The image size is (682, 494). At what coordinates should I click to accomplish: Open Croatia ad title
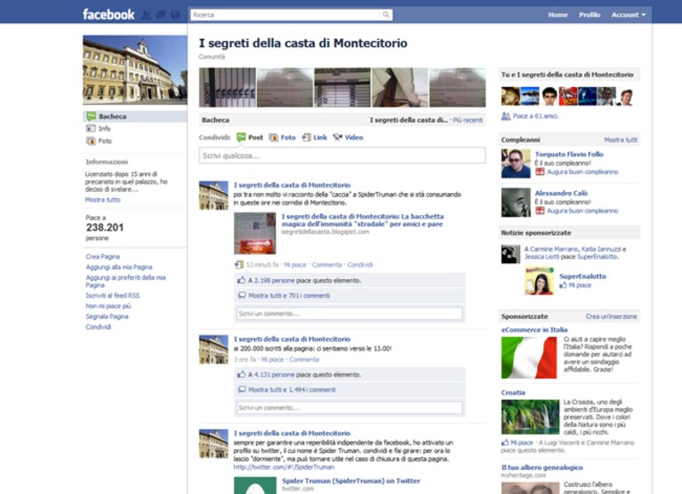coord(513,393)
